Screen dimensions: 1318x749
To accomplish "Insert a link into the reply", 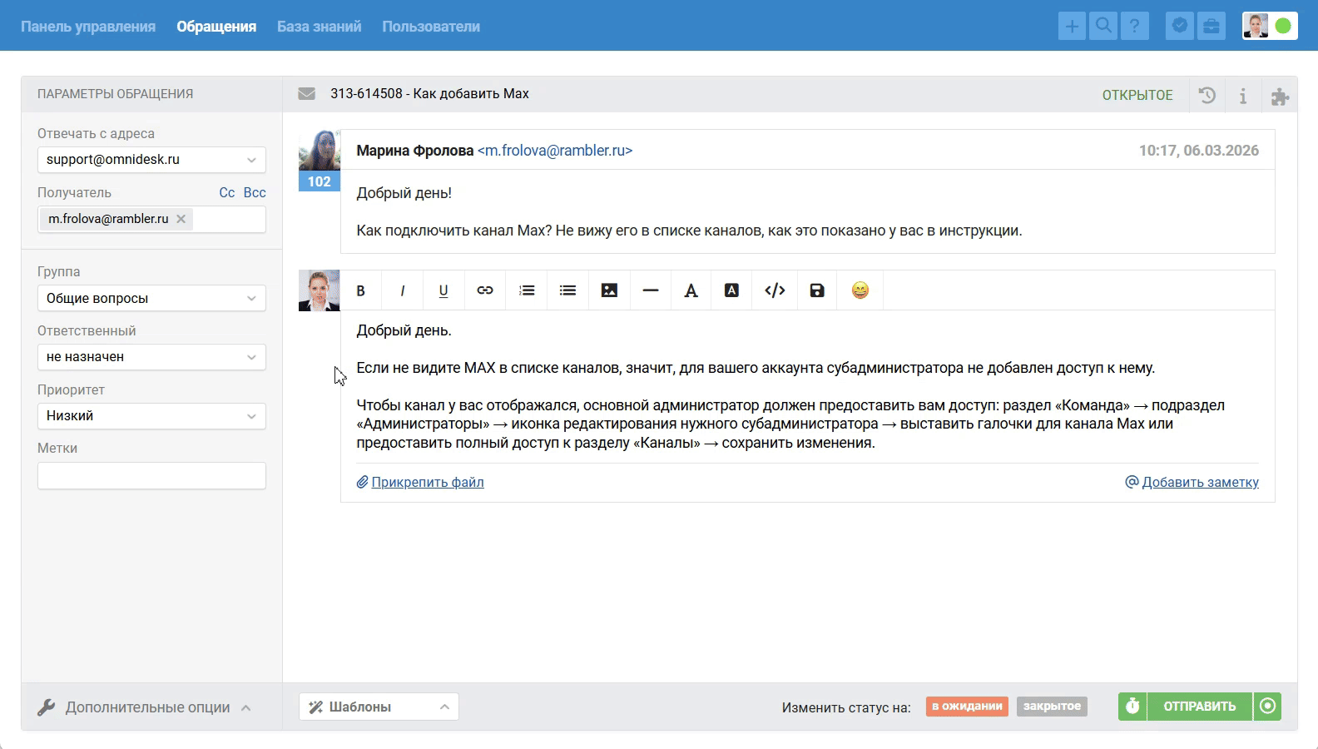I will pyautogui.click(x=485, y=290).
